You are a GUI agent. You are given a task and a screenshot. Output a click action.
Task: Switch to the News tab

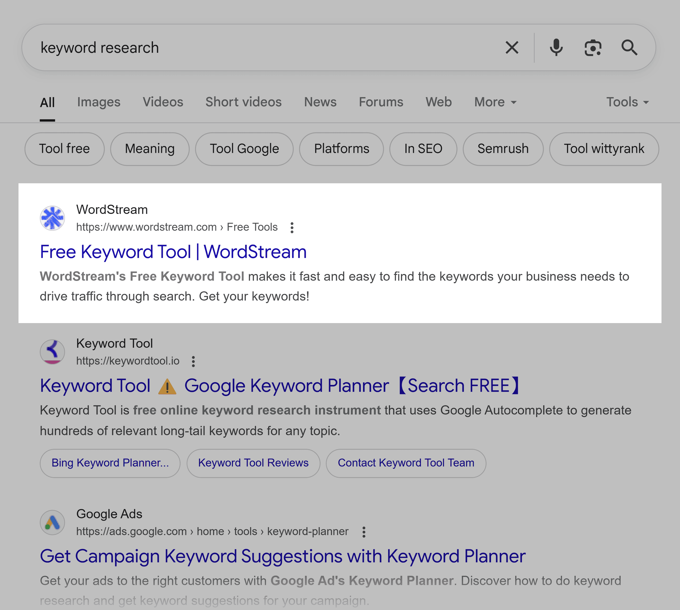320,102
